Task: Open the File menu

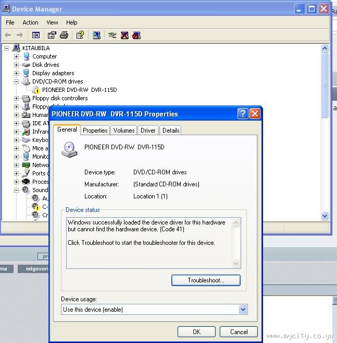Action: point(10,22)
